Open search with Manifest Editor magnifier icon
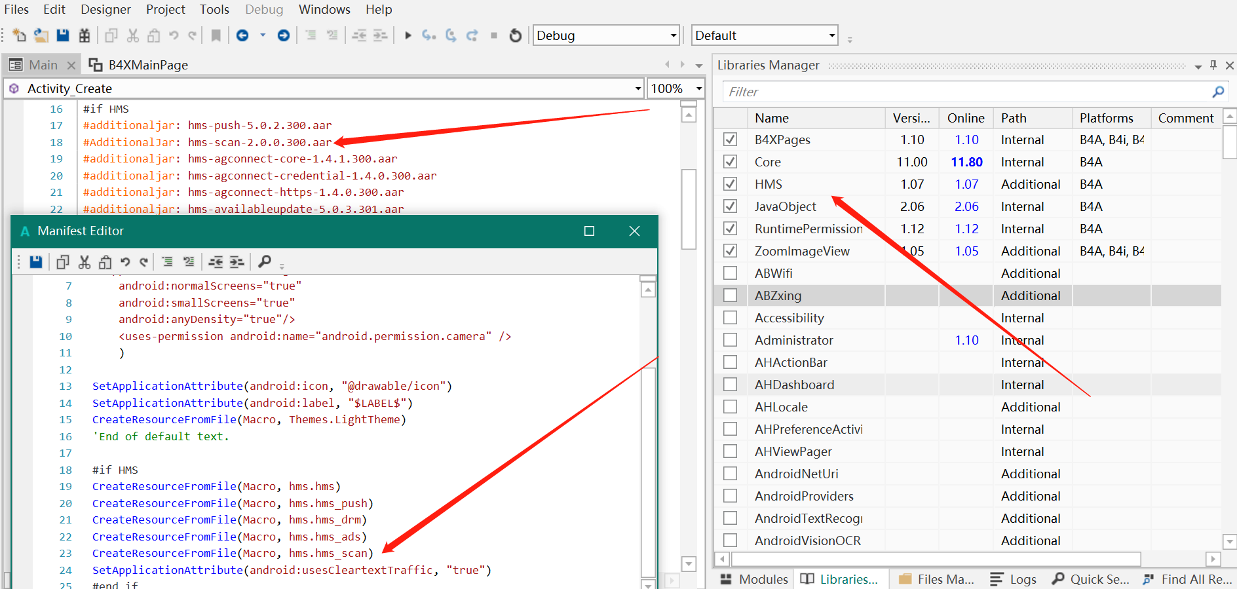 click(x=265, y=262)
